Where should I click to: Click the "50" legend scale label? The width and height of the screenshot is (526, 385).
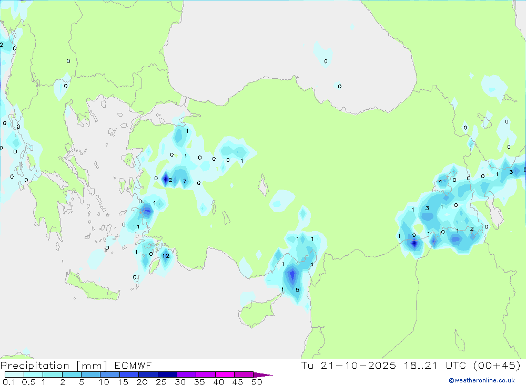coord(257,382)
